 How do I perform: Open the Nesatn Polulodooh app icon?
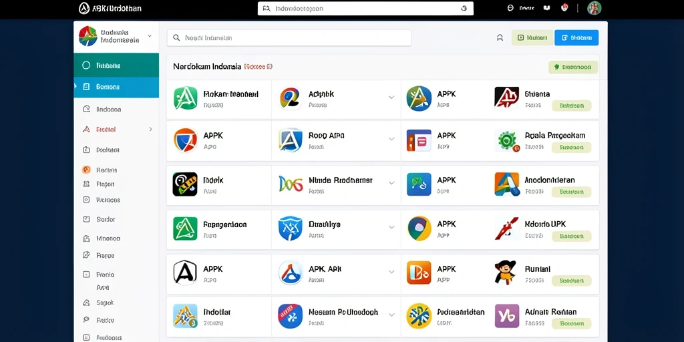coord(291,316)
